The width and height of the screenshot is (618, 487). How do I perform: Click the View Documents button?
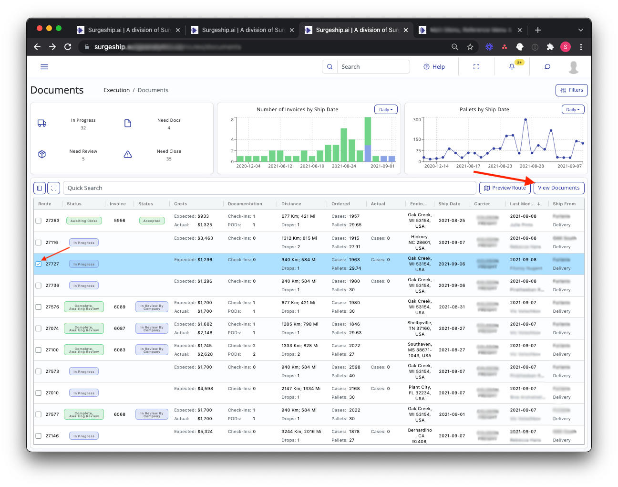559,188
